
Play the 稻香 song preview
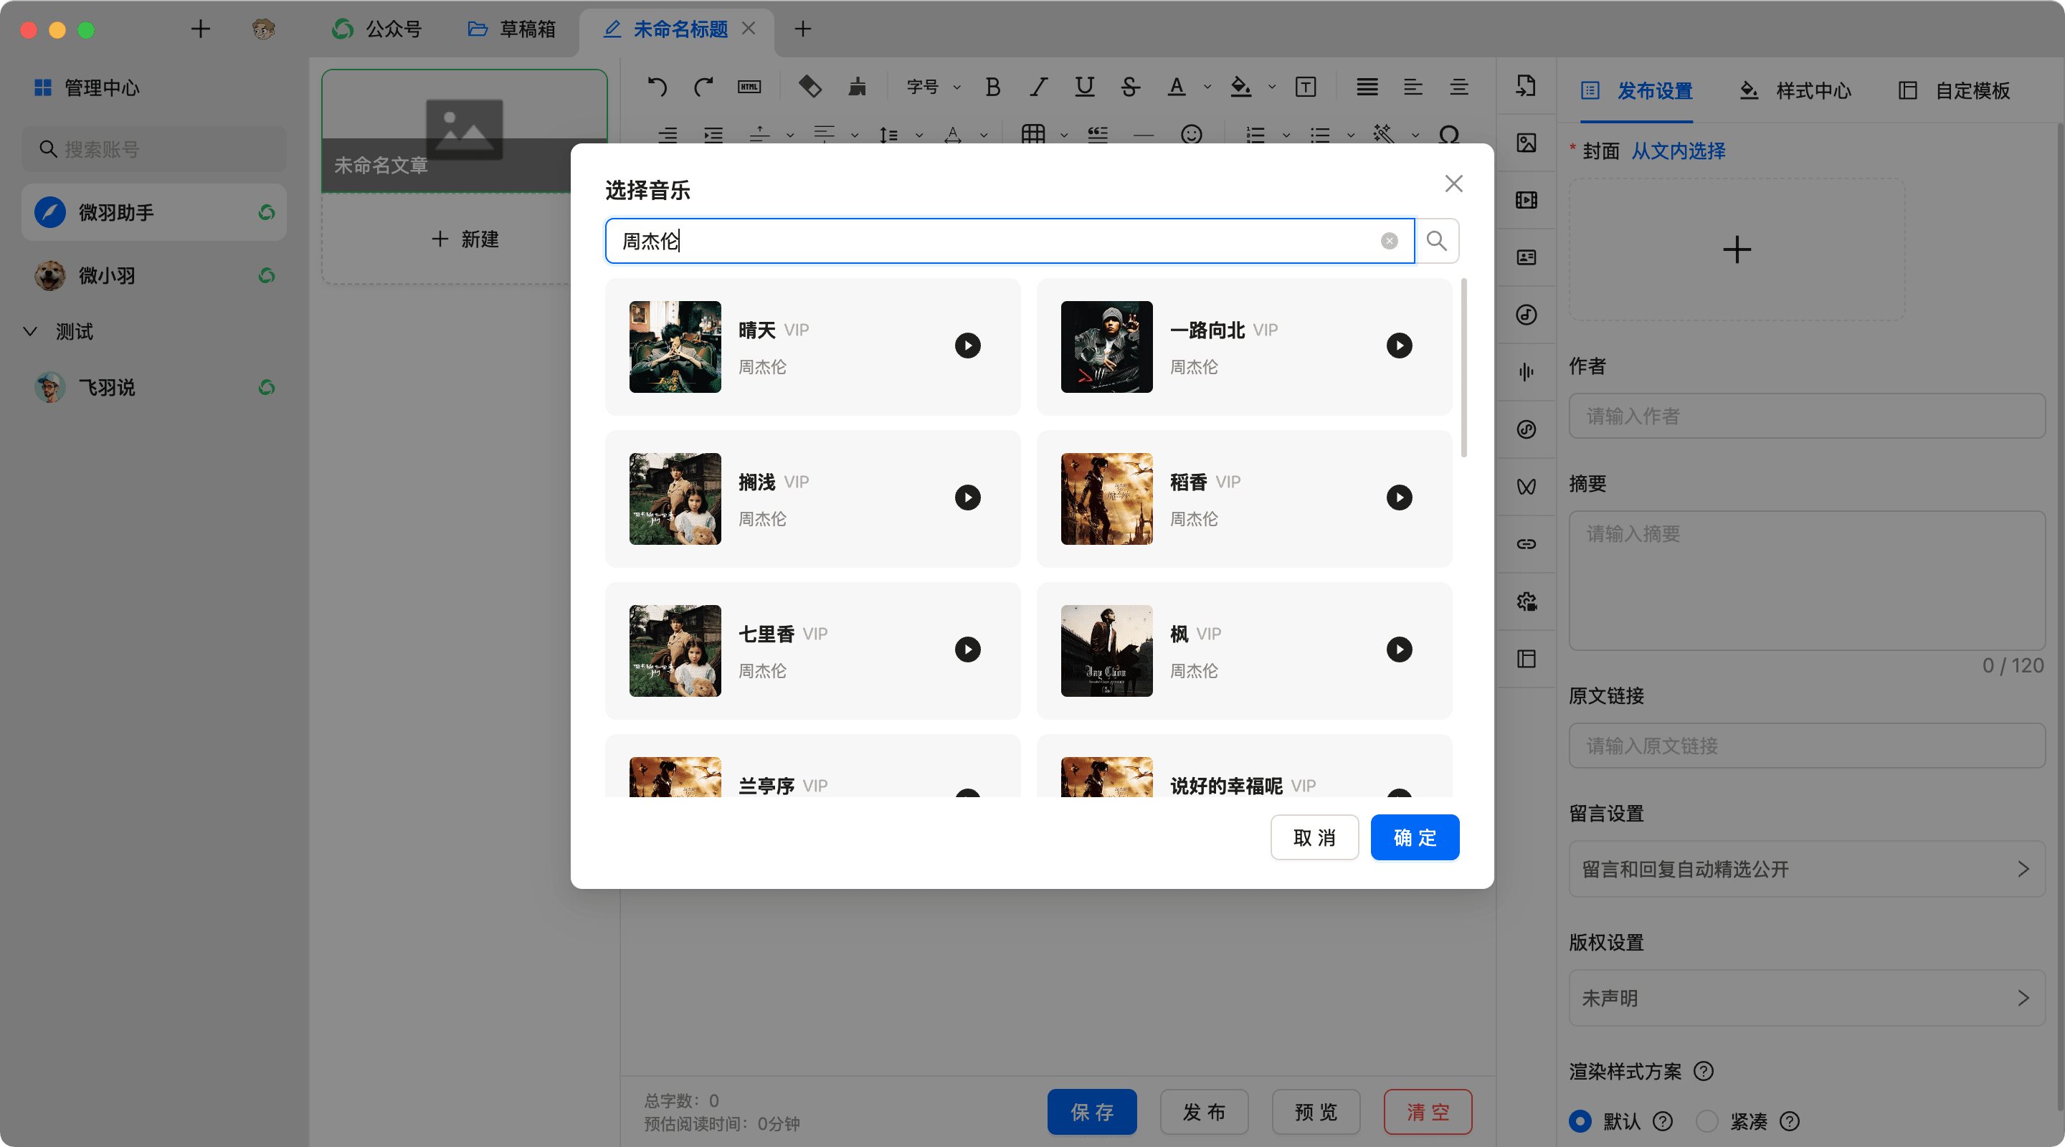tap(1399, 498)
